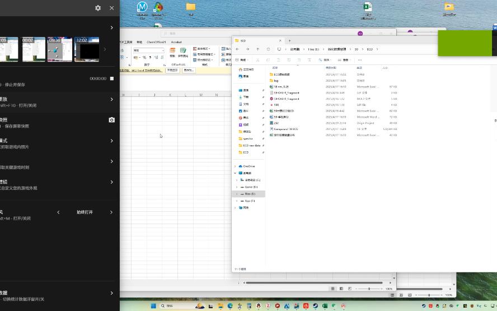Expand the top overlay panel row chevron
The width and height of the screenshot is (497, 311).
(x=111, y=27)
